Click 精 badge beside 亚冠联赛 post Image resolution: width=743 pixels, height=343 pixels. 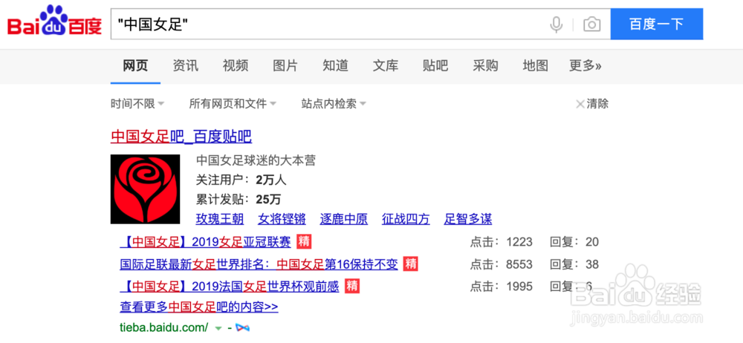[x=304, y=241]
